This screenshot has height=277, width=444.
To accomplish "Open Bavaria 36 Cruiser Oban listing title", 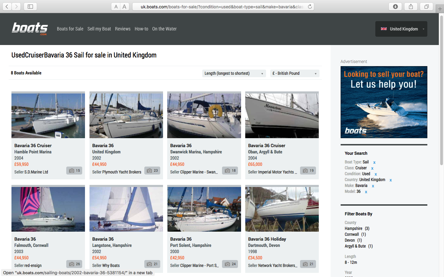I will 267,145.
